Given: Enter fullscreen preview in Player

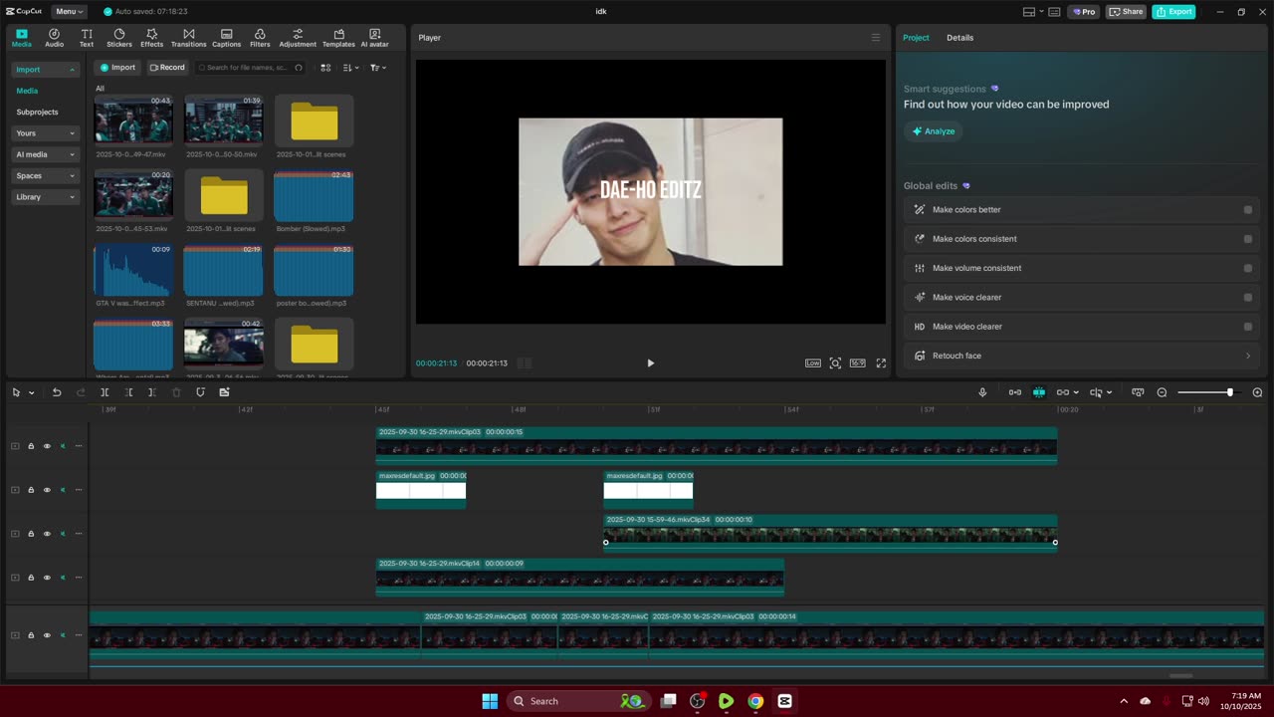Looking at the screenshot, I should click(881, 363).
